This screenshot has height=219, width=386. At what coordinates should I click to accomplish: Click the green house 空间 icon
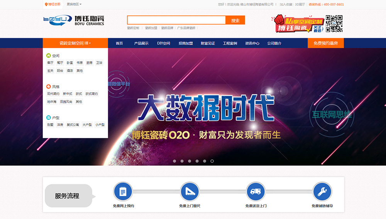(49, 56)
